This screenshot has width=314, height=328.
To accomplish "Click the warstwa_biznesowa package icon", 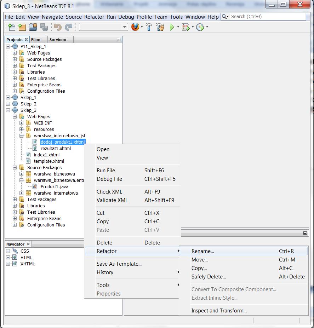I will (28, 174).
